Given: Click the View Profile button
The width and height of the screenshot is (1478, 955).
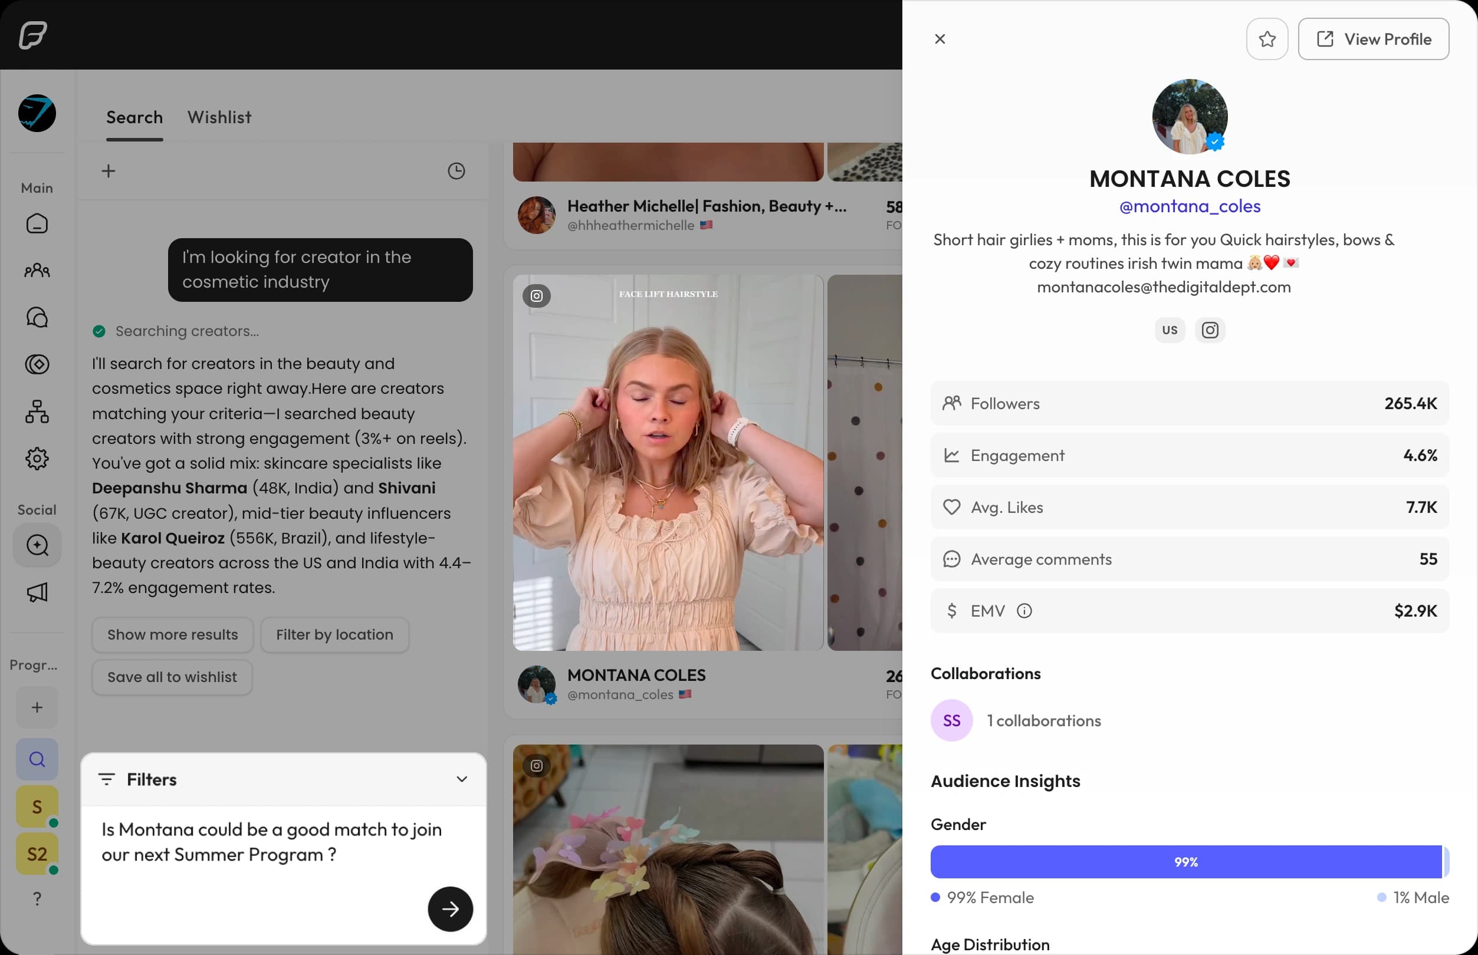Looking at the screenshot, I should [1373, 38].
